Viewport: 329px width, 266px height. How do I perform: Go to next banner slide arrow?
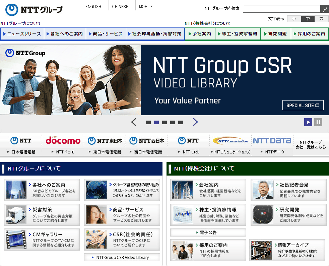click(x=195, y=122)
